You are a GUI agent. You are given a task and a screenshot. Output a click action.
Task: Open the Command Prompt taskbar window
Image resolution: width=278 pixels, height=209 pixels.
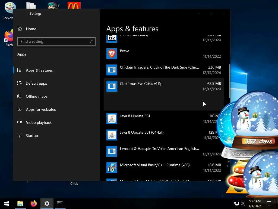click(x=60, y=204)
